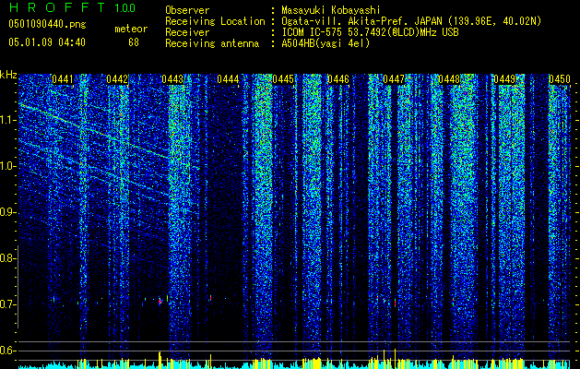This screenshot has height=369, width=580.
Task: Click the antenna A504HB(yagi 4el) text
Action: [326, 43]
